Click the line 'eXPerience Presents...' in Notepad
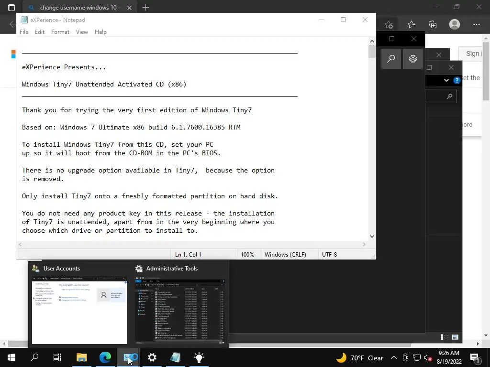 click(x=64, y=67)
